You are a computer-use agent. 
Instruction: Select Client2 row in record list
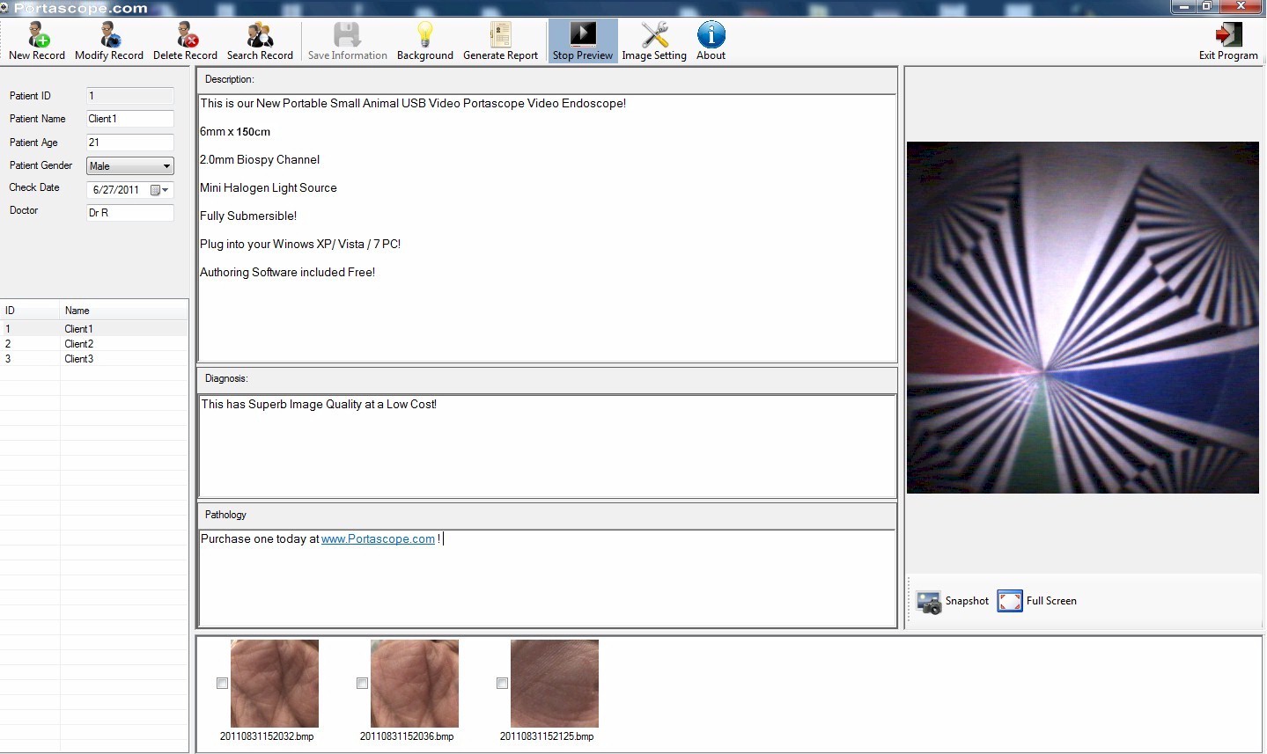point(94,344)
